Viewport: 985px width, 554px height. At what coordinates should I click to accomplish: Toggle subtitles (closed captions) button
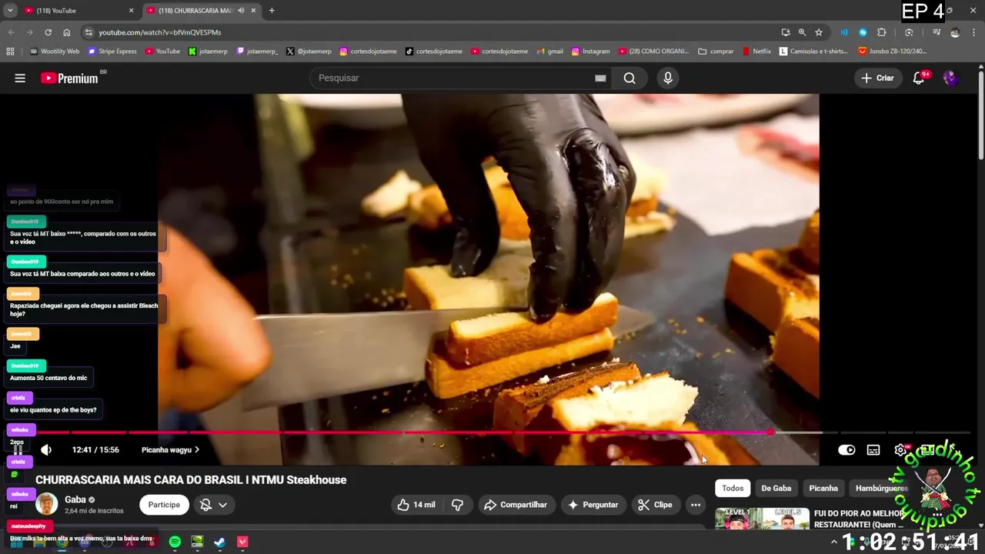click(x=873, y=450)
